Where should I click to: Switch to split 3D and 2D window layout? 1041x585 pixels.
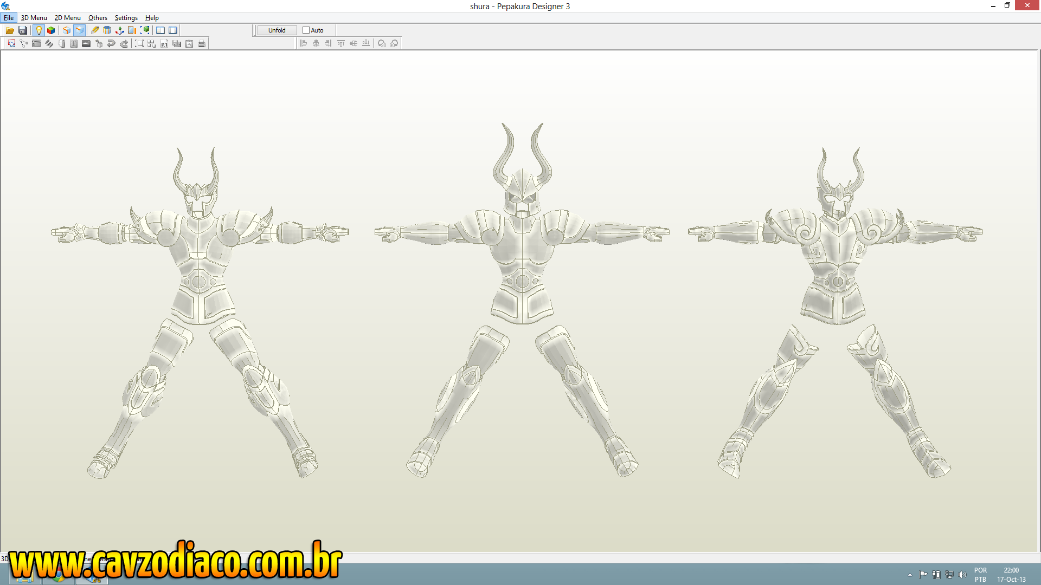[x=160, y=30]
